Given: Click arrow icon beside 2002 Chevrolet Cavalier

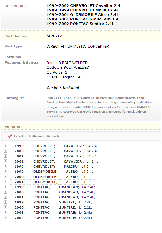Looking at the screenshot, I should 5,161.
